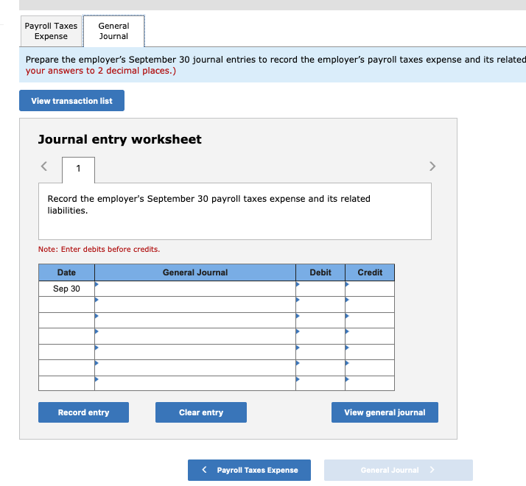The image size is (526, 486).
Task: Open account dropdown in second journal row
Action: click(195, 305)
